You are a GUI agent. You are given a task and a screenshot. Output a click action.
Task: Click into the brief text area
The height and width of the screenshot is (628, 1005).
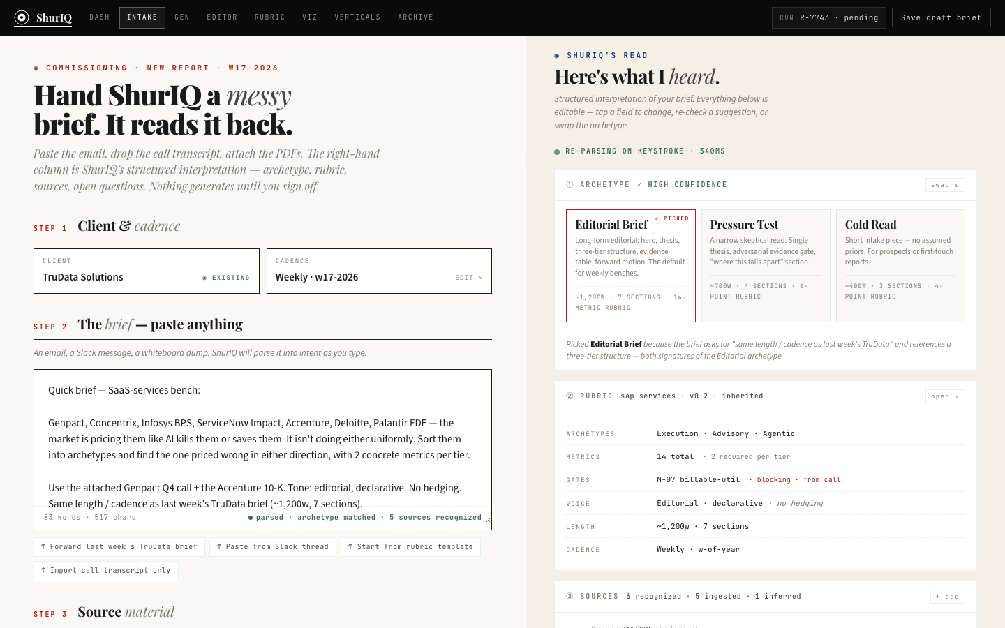tap(262, 440)
